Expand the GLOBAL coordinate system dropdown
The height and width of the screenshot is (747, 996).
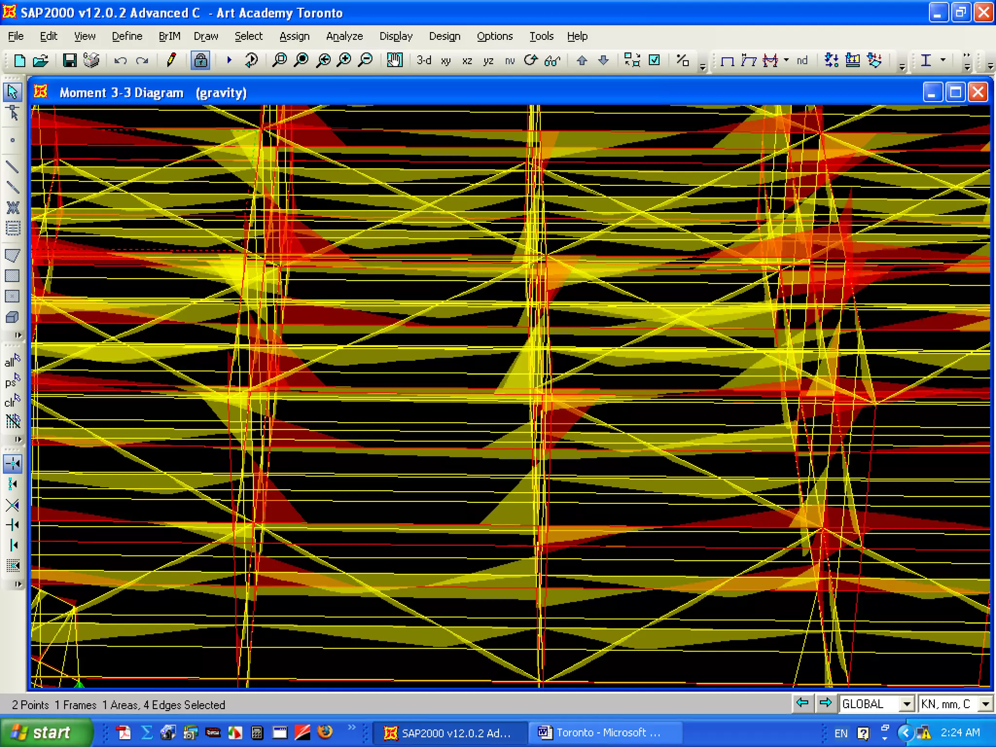click(x=906, y=704)
